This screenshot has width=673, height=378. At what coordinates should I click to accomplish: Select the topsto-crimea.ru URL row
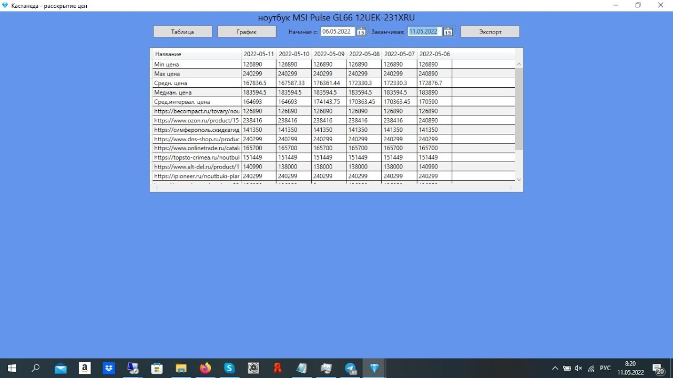(197, 157)
